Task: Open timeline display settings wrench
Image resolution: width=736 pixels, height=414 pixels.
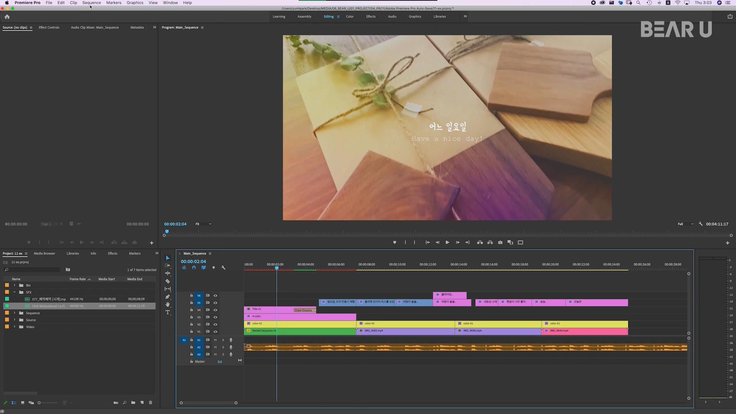Action: tap(223, 268)
